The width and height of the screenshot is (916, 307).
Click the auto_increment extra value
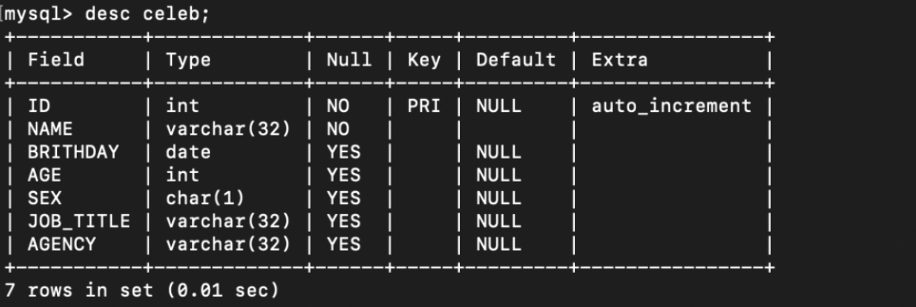pyautogui.click(x=671, y=106)
